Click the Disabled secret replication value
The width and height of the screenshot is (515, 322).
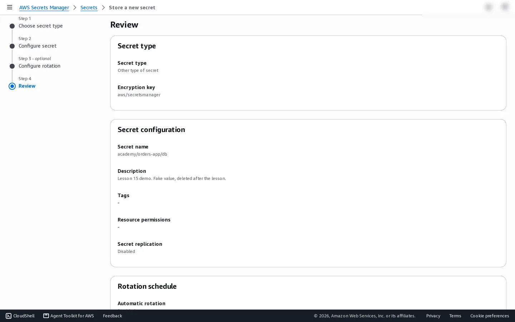pyautogui.click(x=126, y=252)
